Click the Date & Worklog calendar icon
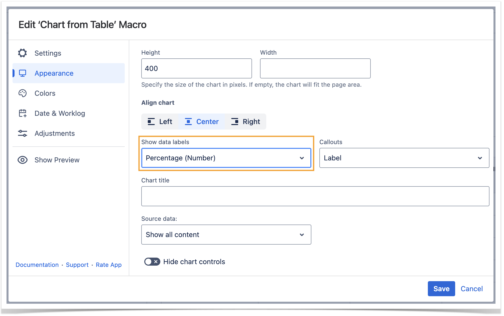 (23, 113)
